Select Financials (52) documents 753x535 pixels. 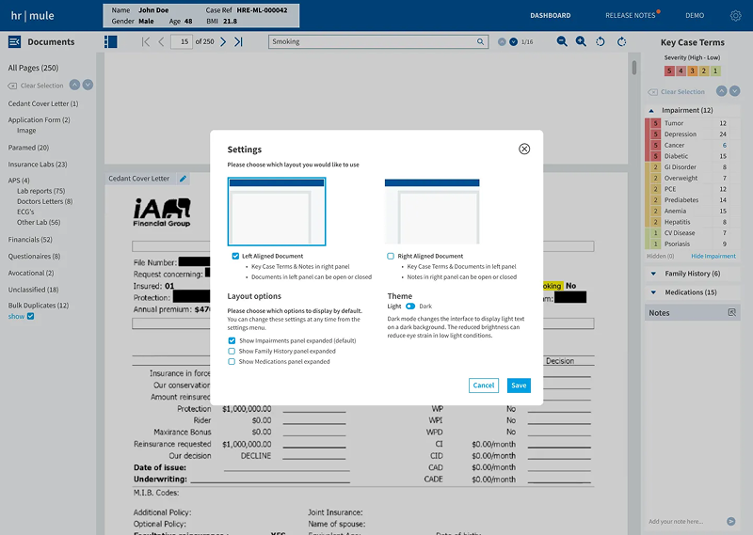(x=30, y=240)
